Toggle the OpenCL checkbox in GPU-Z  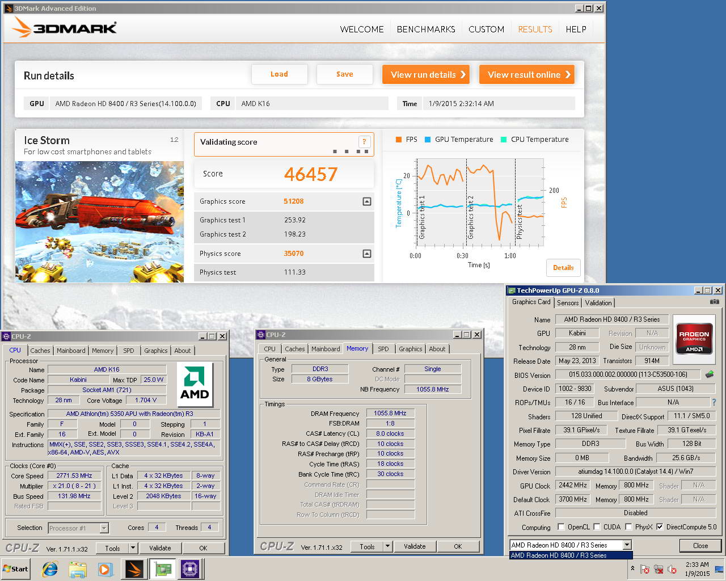[x=561, y=527]
